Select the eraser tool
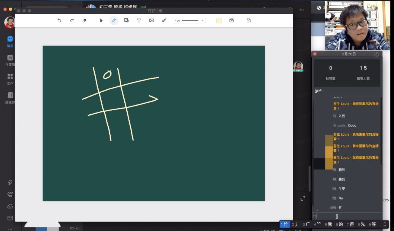Viewport: 394px width, 231px height. click(84, 20)
